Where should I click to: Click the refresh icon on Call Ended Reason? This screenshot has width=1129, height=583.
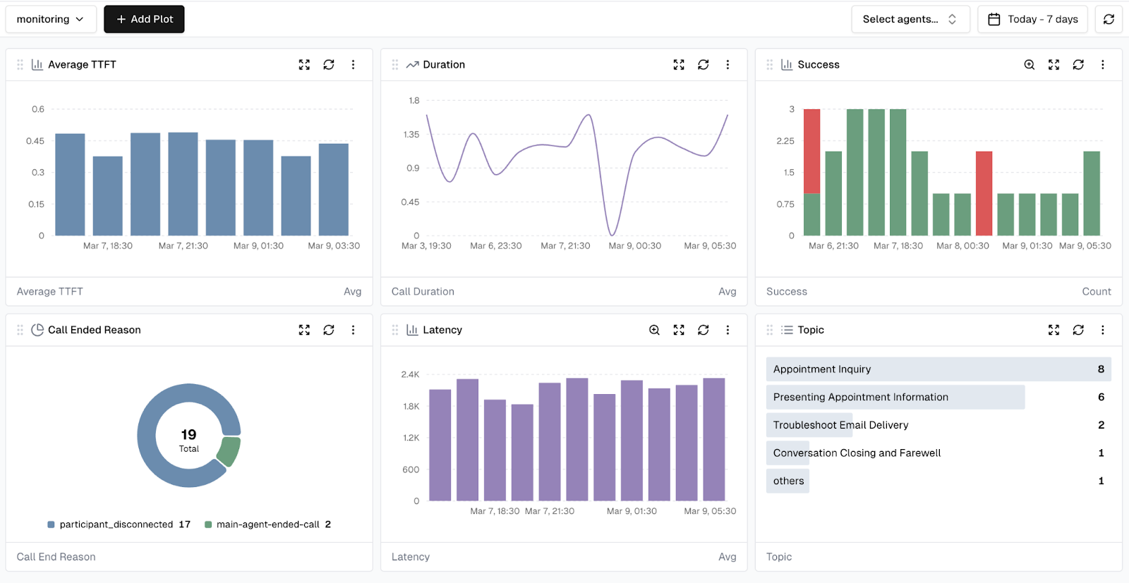point(329,330)
